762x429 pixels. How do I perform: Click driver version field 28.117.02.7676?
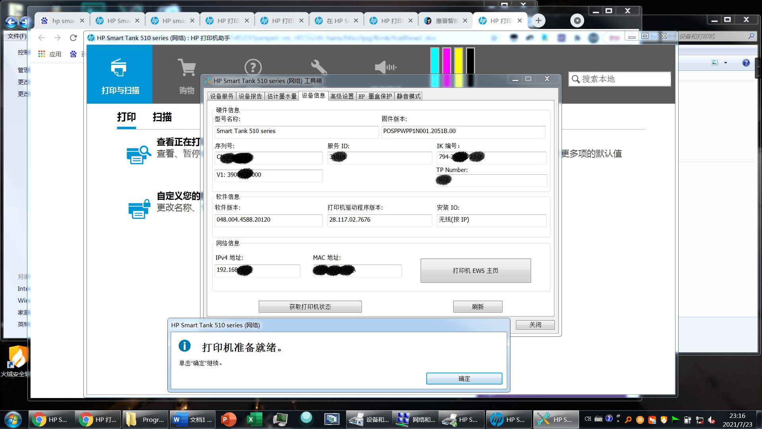point(379,220)
